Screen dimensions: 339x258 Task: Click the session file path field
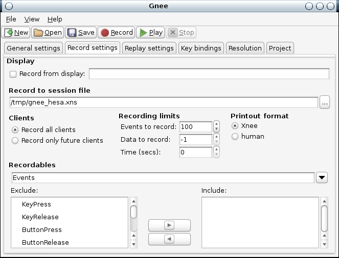164,102
